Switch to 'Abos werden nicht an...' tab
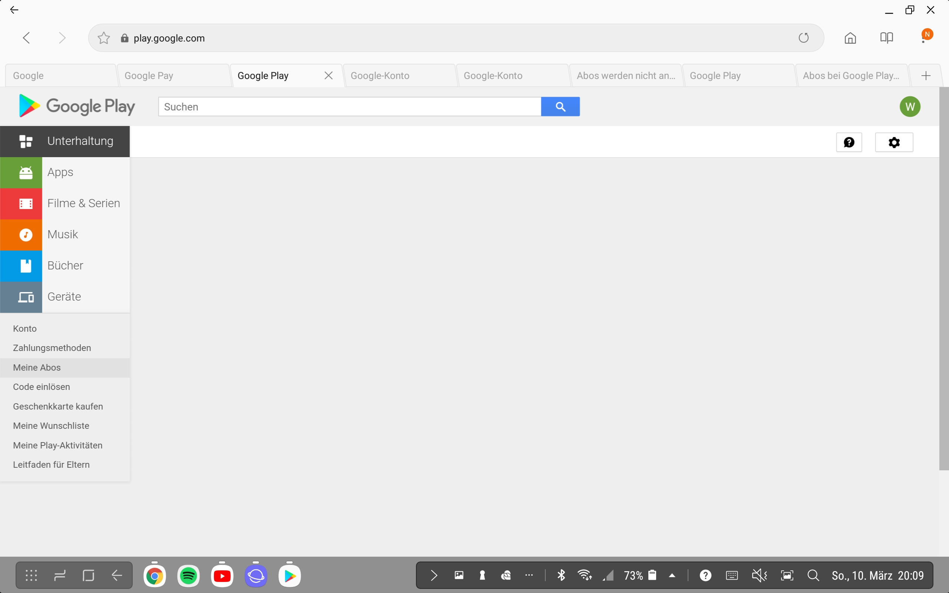The height and width of the screenshot is (593, 949). click(x=625, y=76)
